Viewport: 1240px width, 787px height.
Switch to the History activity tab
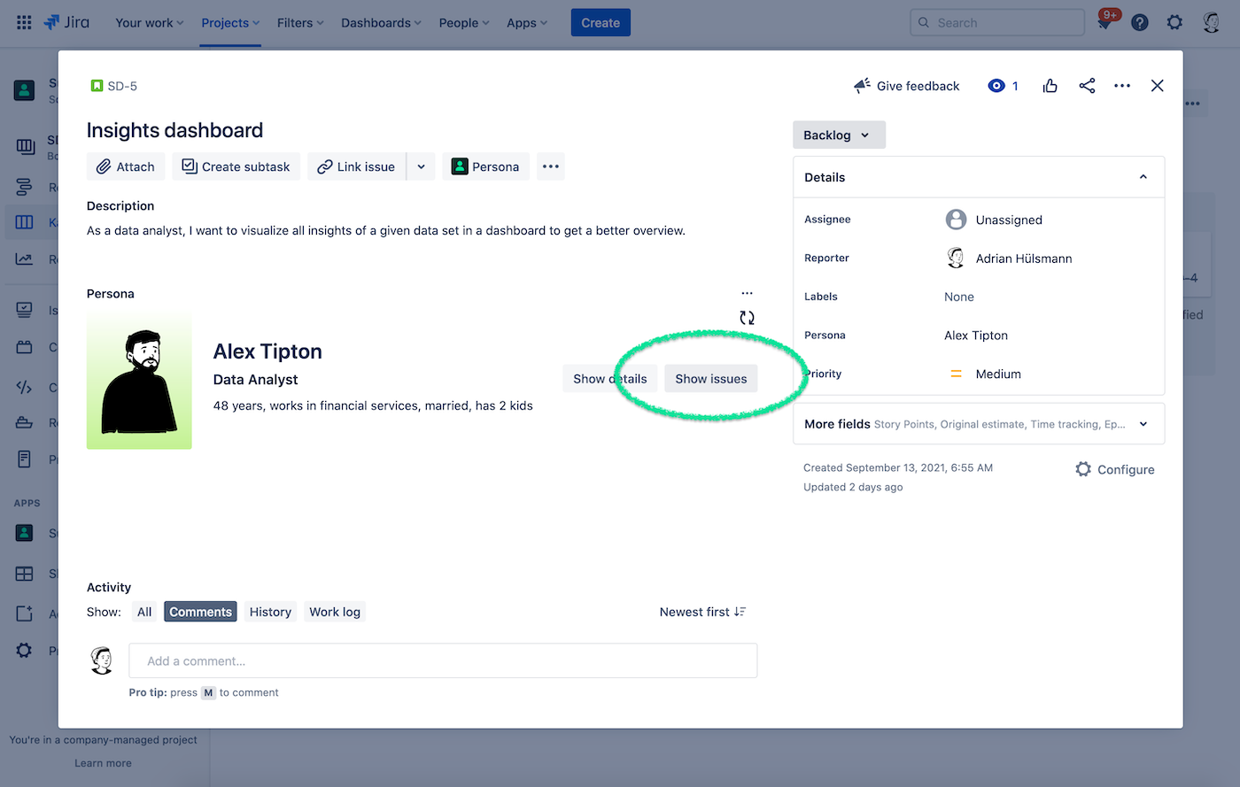pos(270,612)
